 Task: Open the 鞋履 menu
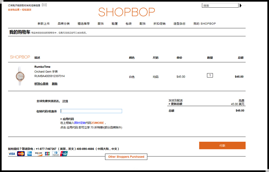[x=115, y=24]
